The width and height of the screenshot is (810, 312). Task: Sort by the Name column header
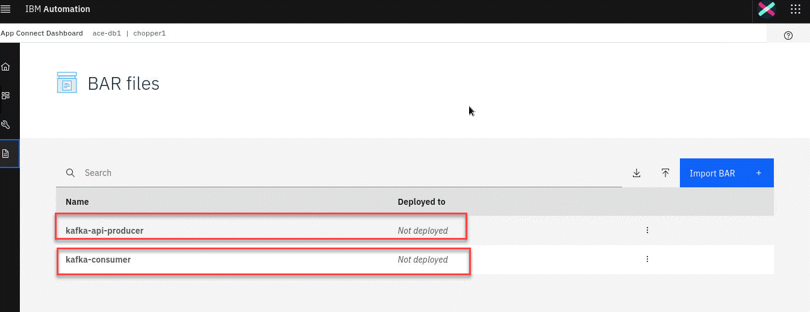[x=77, y=202]
